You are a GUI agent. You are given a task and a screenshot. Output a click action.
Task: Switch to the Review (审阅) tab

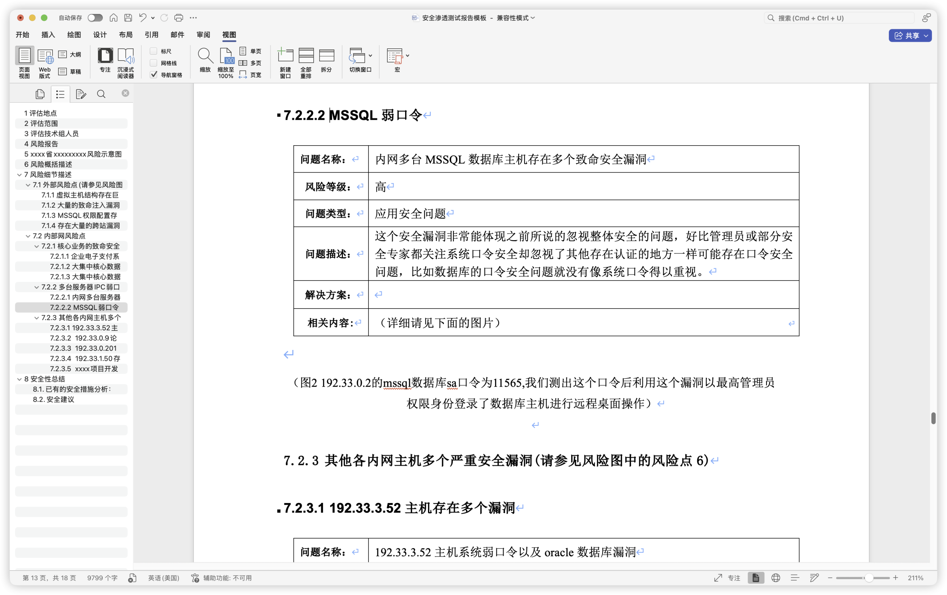point(203,35)
